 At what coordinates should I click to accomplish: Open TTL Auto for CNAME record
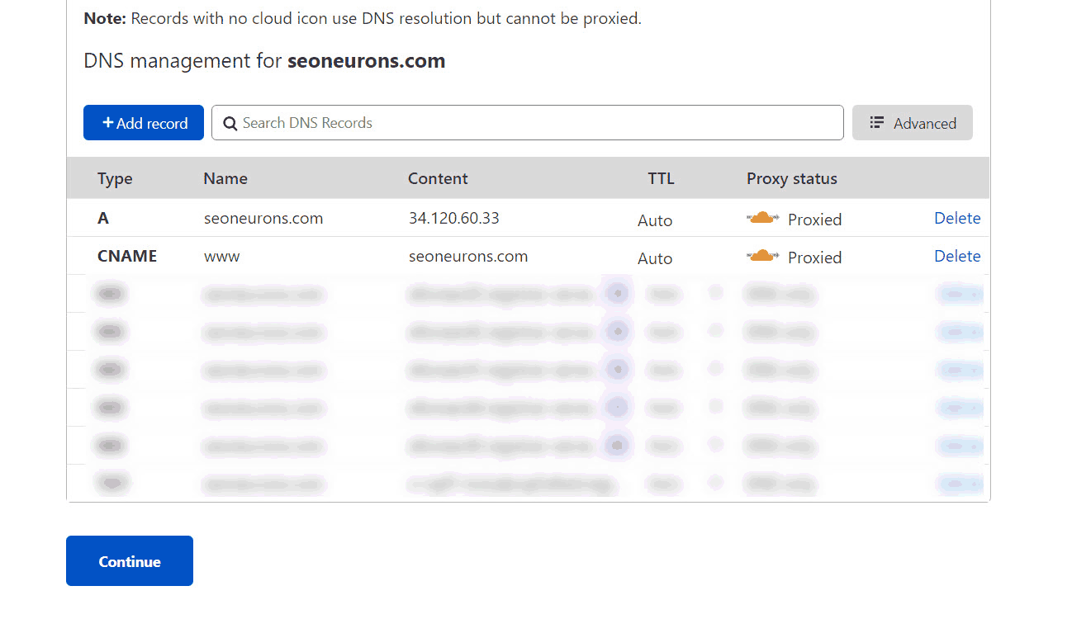click(x=655, y=258)
